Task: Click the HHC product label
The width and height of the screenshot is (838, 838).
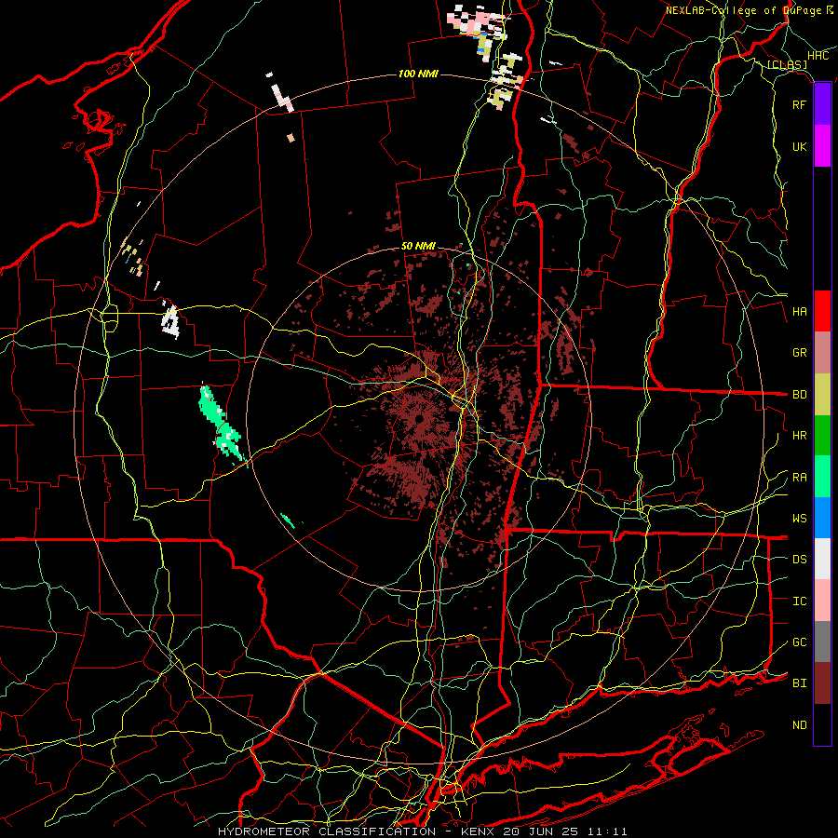Action: click(x=818, y=56)
